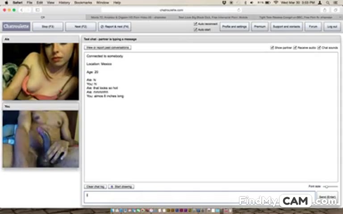Toggle the Show partner checkbox
343x214 pixels.
tap(272, 48)
